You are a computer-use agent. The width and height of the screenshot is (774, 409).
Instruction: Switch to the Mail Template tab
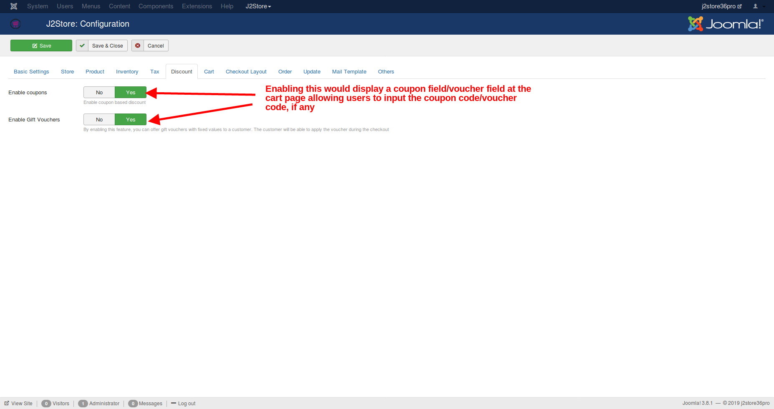[349, 72]
